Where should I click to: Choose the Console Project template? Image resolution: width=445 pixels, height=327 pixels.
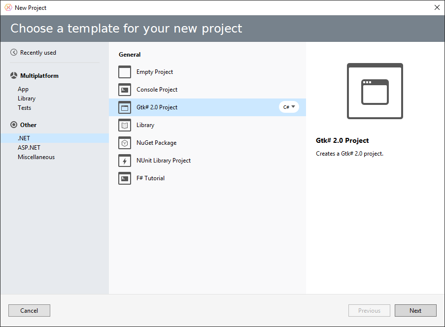click(x=207, y=90)
